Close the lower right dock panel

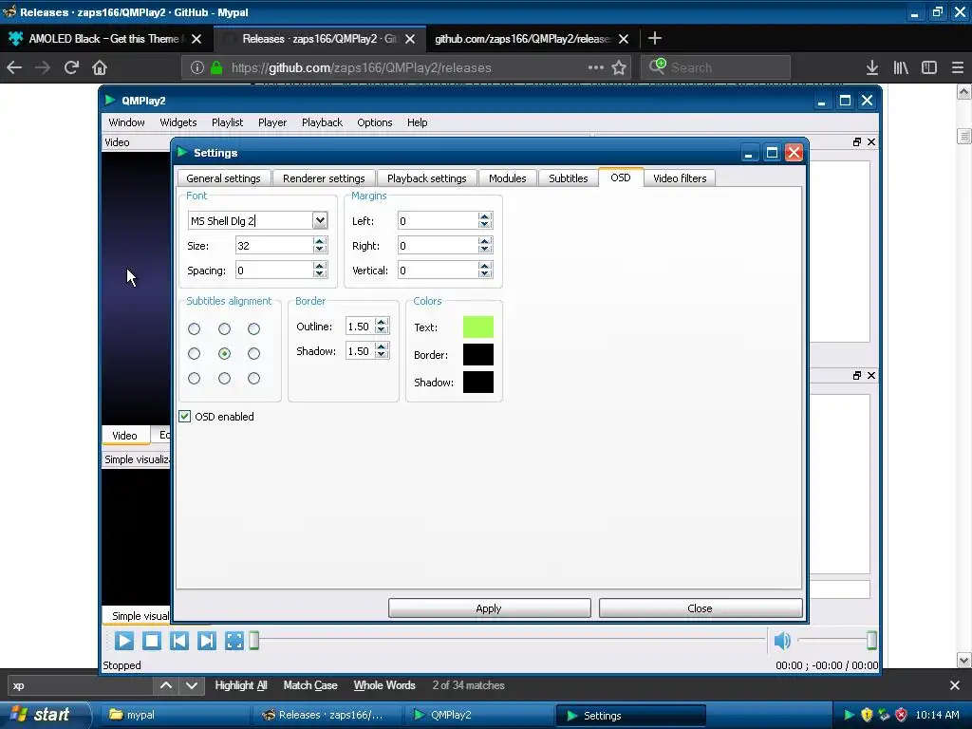click(x=871, y=376)
